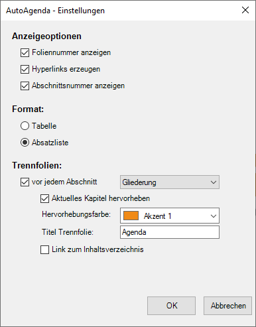This screenshot has height=327, width=256.
Task: Click the Gliederung dropdown arrow
Action: point(214,182)
